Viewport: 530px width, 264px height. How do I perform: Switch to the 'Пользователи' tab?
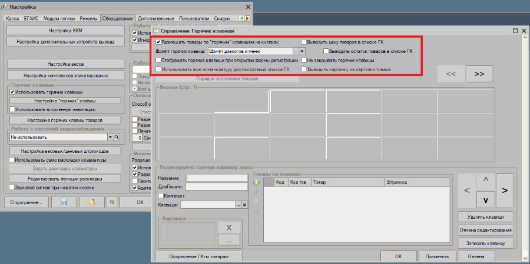point(194,19)
